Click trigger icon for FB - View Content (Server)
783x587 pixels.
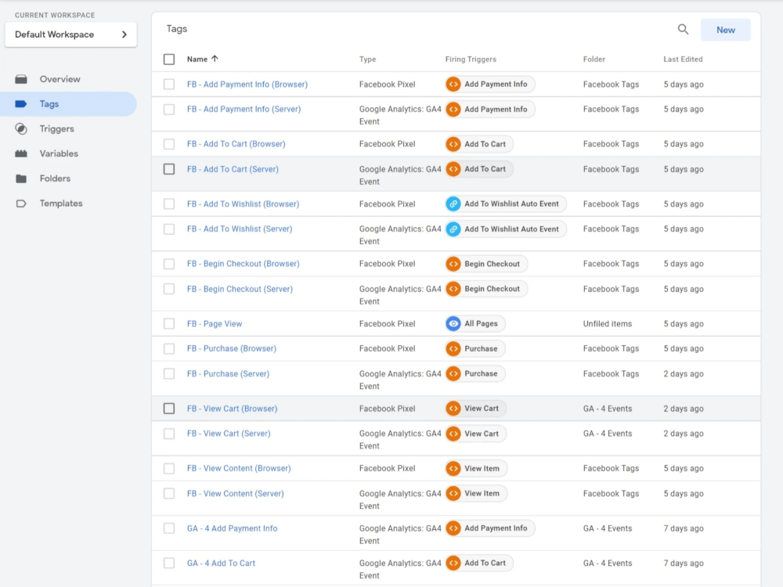tap(453, 494)
